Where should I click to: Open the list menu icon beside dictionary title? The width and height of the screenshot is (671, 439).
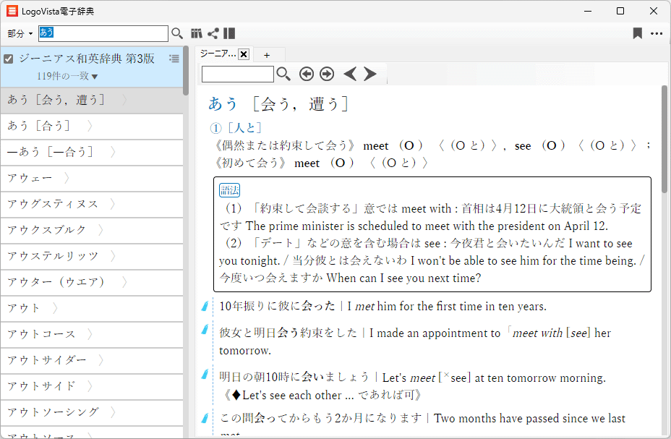(x=174, y=59)
